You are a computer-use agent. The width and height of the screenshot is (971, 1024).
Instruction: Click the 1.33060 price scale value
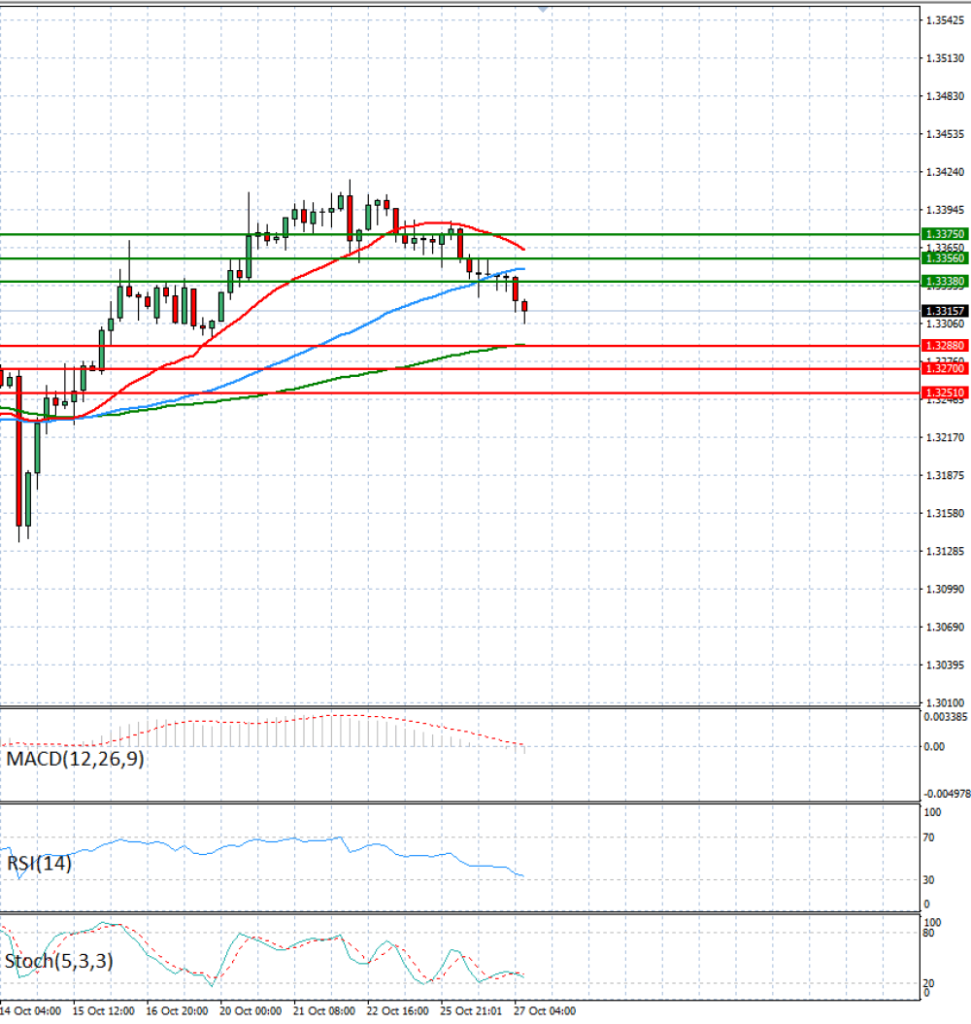pos(945,324)
